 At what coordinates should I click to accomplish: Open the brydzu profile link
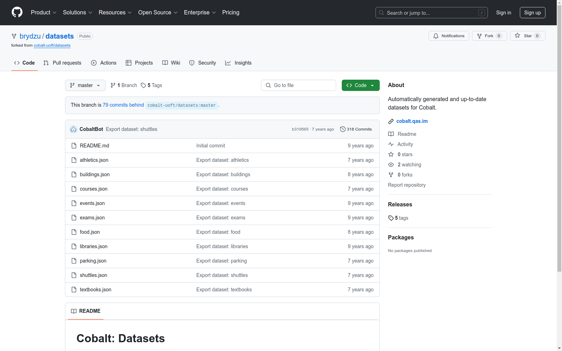[x=30, y=36]
